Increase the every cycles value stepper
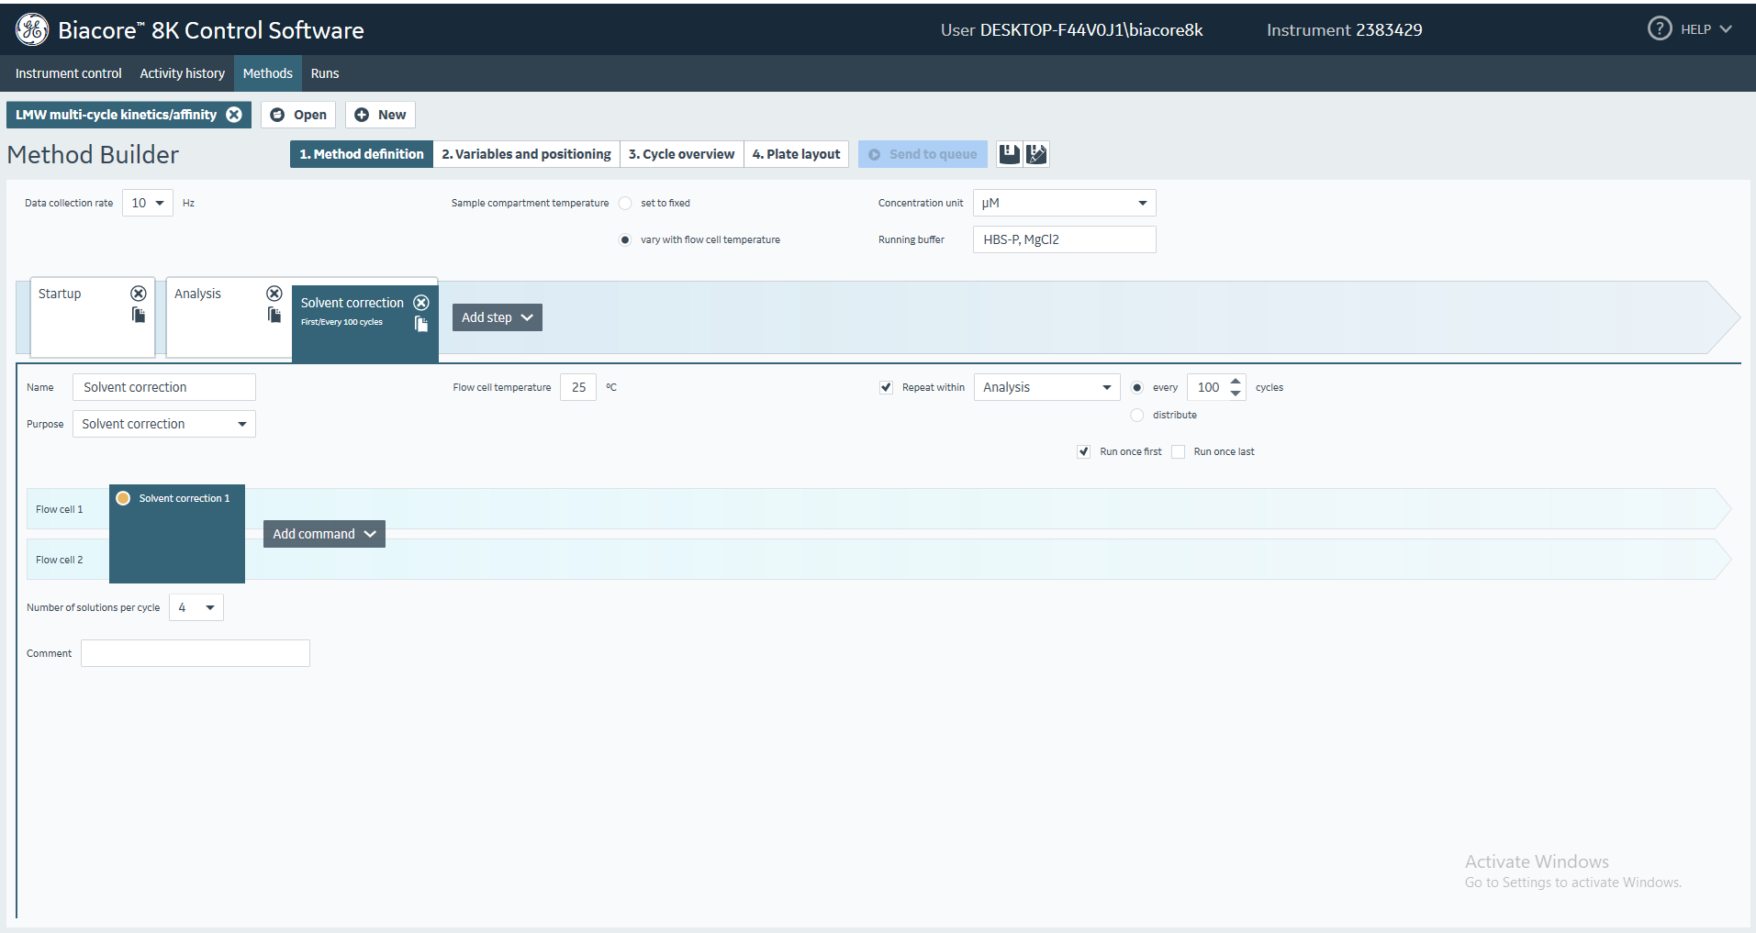 1236,381
